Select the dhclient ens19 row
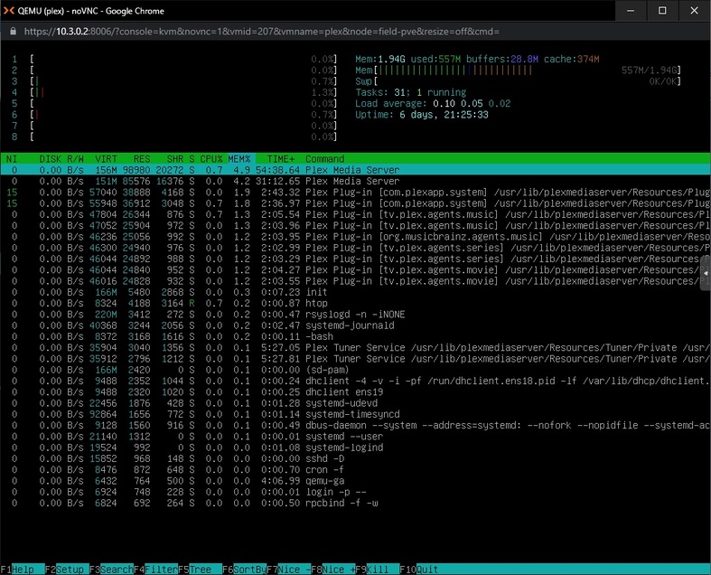 tap(356, 392)
